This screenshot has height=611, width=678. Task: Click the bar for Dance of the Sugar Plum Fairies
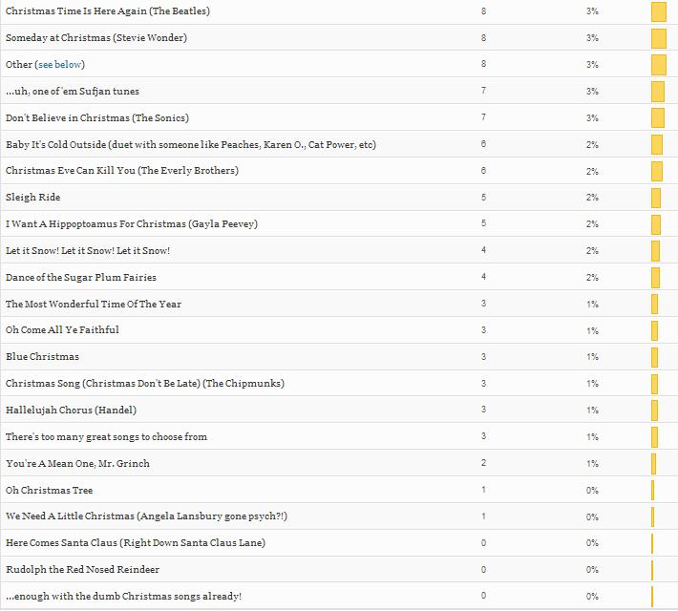(655, 278)
